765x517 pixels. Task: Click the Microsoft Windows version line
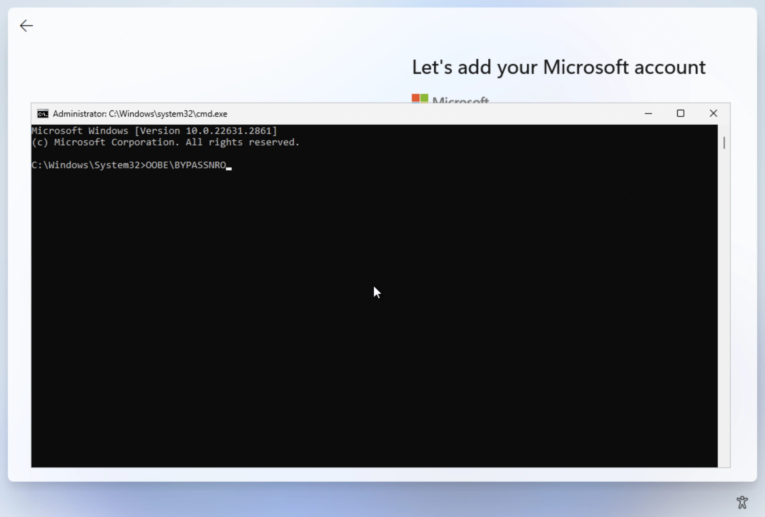pos(154,131)
